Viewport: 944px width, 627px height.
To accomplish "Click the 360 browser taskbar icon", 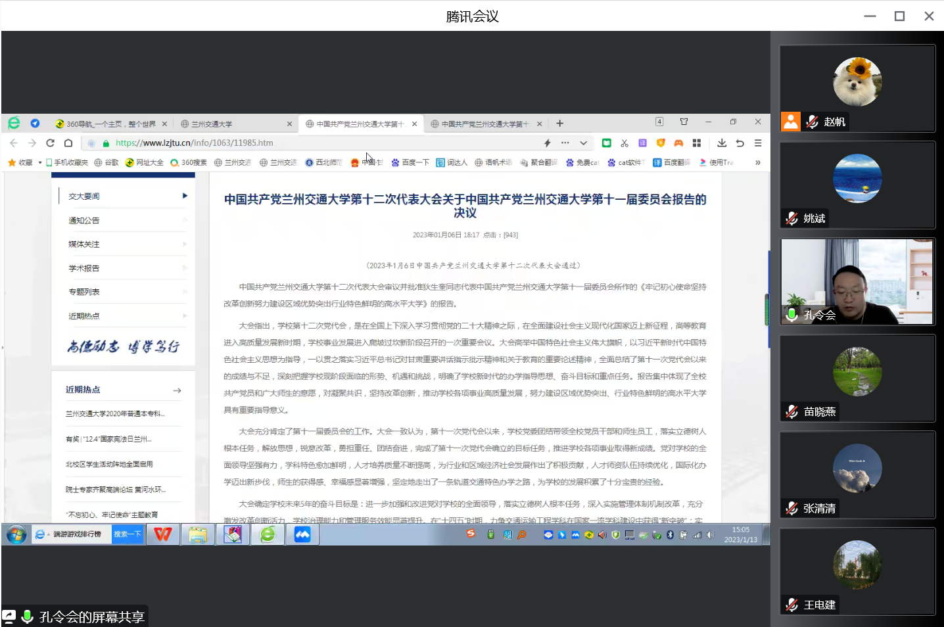I will tap(268, 534).
